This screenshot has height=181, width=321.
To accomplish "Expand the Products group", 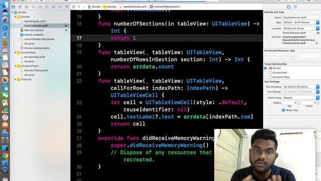I will pos(16,79).
